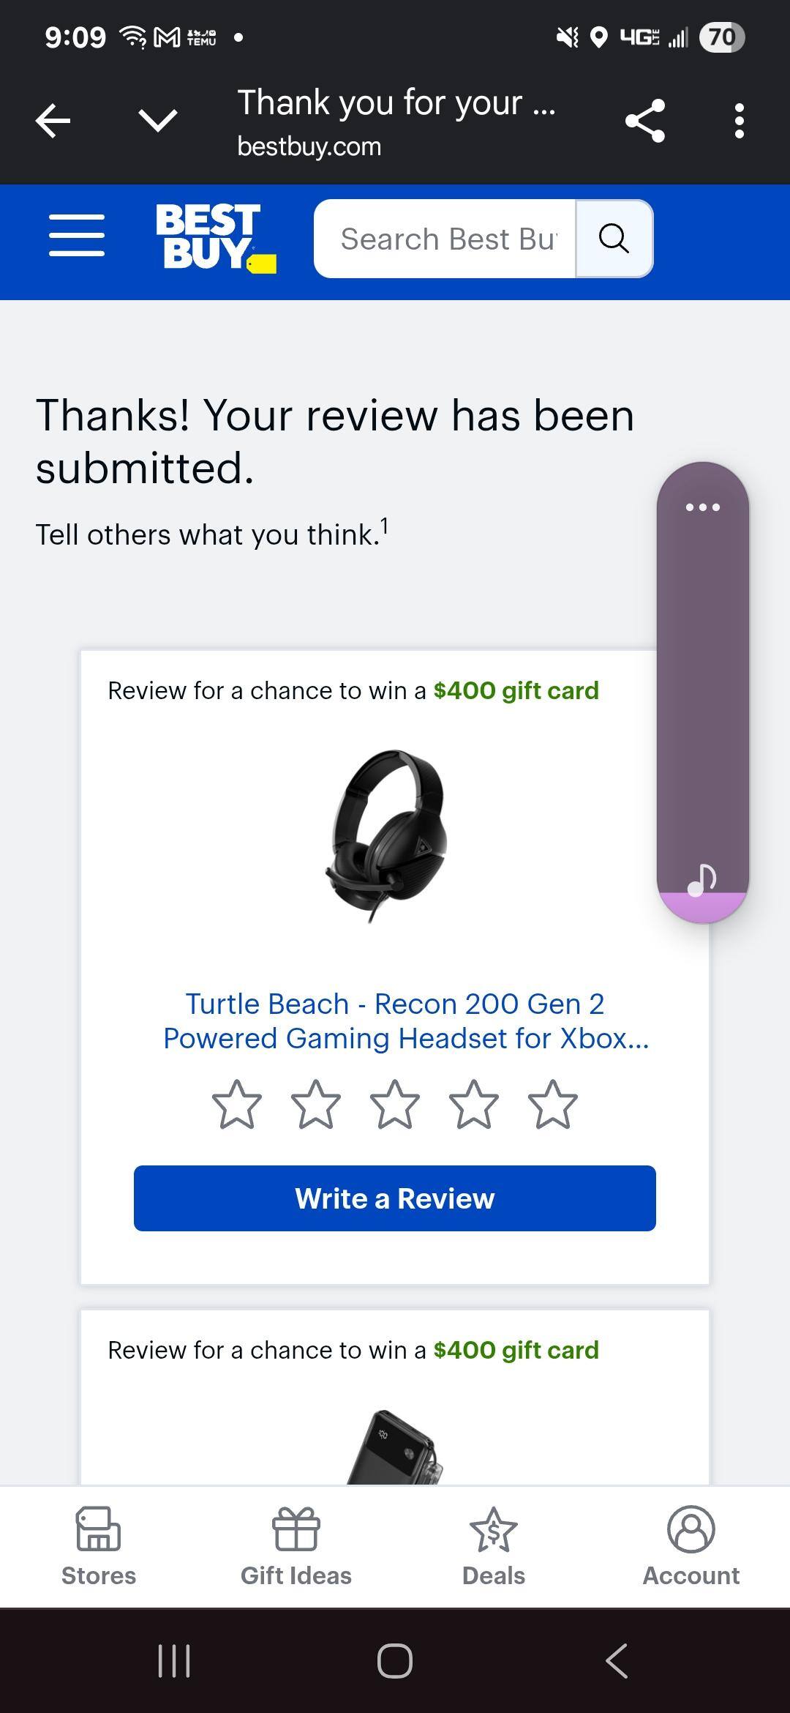Open the three-dot options on the floating widget
Viewport: 790px width, 1713px height.
(x=701, y=506)
